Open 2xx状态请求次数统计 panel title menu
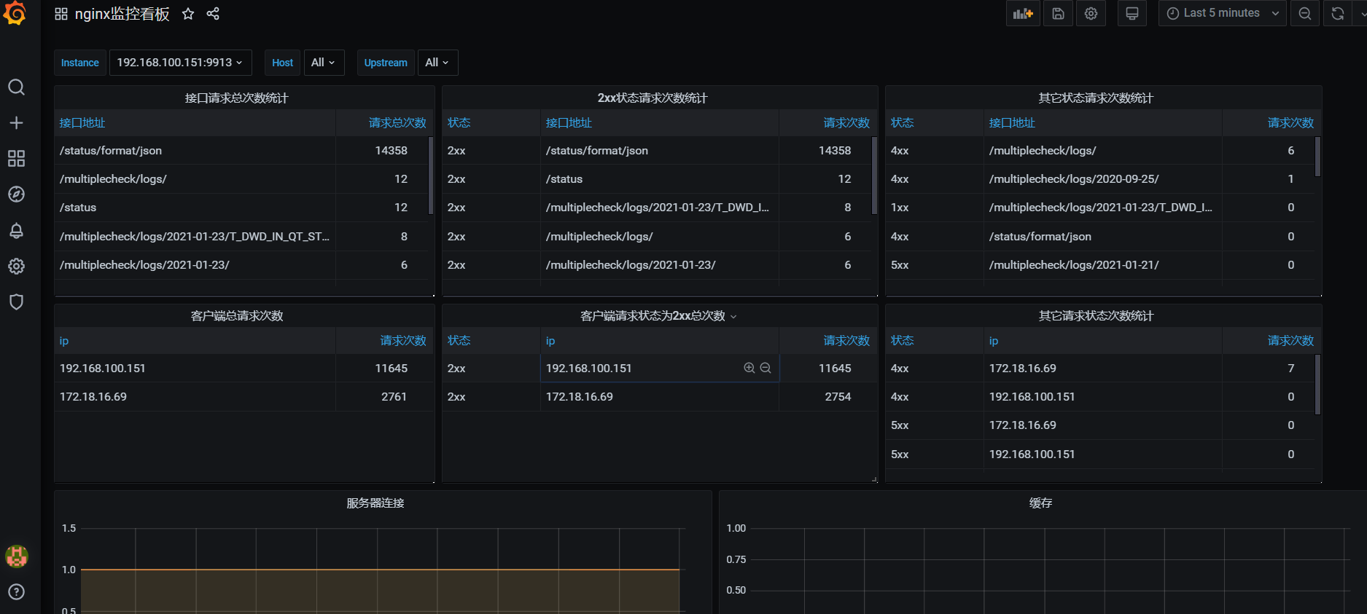The image size is (1367, 614). (x=653, y=98)
